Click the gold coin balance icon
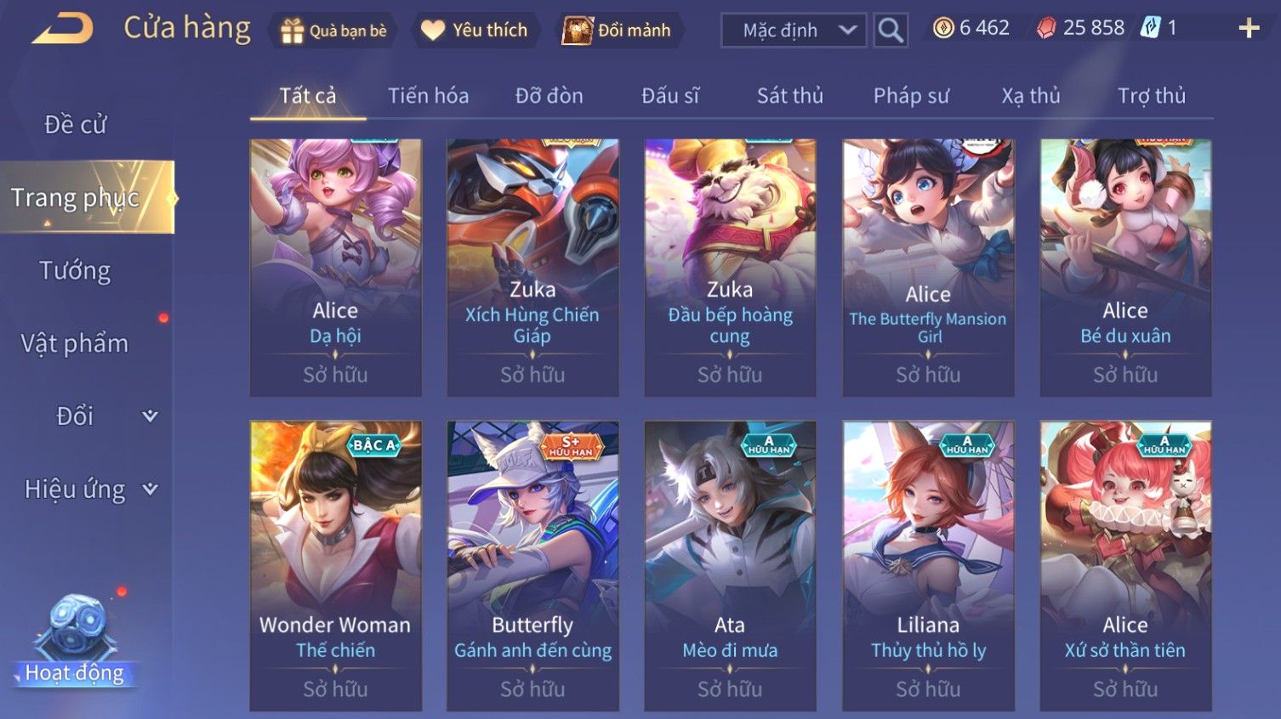Screen dimensions: 1281x719 click(x=943, y=28)
